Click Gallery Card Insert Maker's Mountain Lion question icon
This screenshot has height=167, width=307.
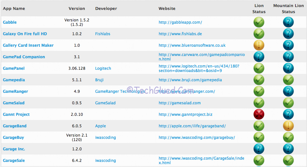[288, 45]
